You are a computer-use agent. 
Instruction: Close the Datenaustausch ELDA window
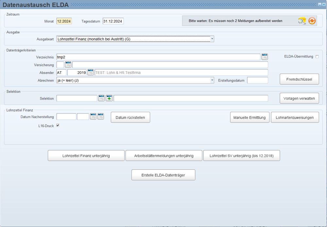coord(324,4)
